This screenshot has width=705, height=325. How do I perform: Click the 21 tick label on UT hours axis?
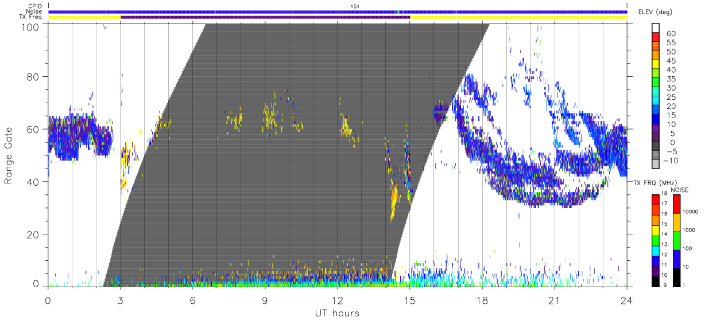(554, 300)
